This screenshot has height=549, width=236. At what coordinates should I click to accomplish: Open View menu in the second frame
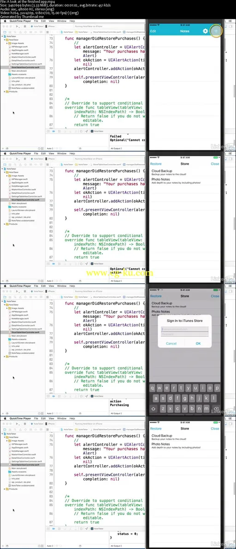coord(52,153)
